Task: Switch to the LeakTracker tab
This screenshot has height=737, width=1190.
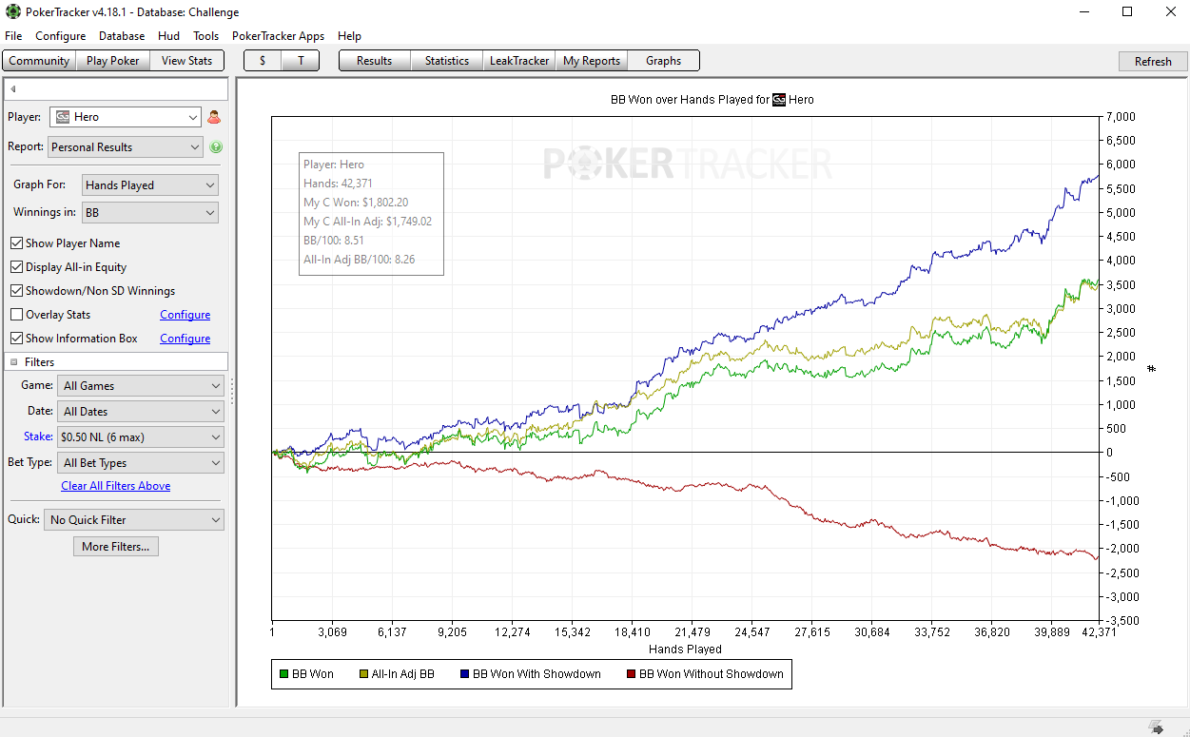Action: pyautogui.click(x=519, y=61)
